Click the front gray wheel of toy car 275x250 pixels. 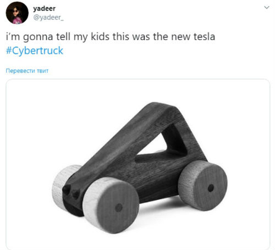111,205
